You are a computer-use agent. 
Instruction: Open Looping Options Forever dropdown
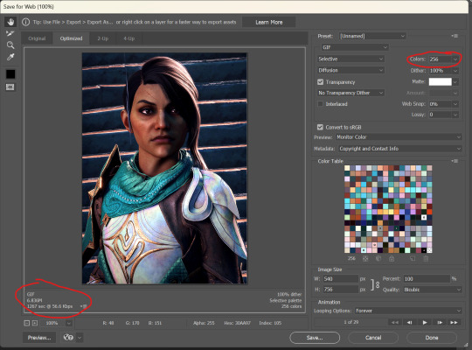click(x=408, y=311)
